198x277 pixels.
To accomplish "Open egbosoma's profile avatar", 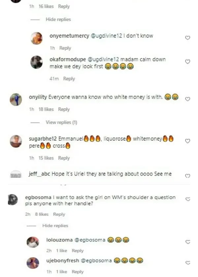I will [x=13, y=200].
